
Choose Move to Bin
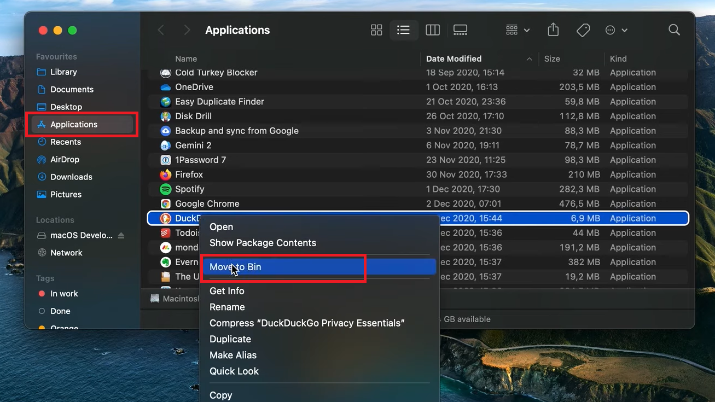320,267
